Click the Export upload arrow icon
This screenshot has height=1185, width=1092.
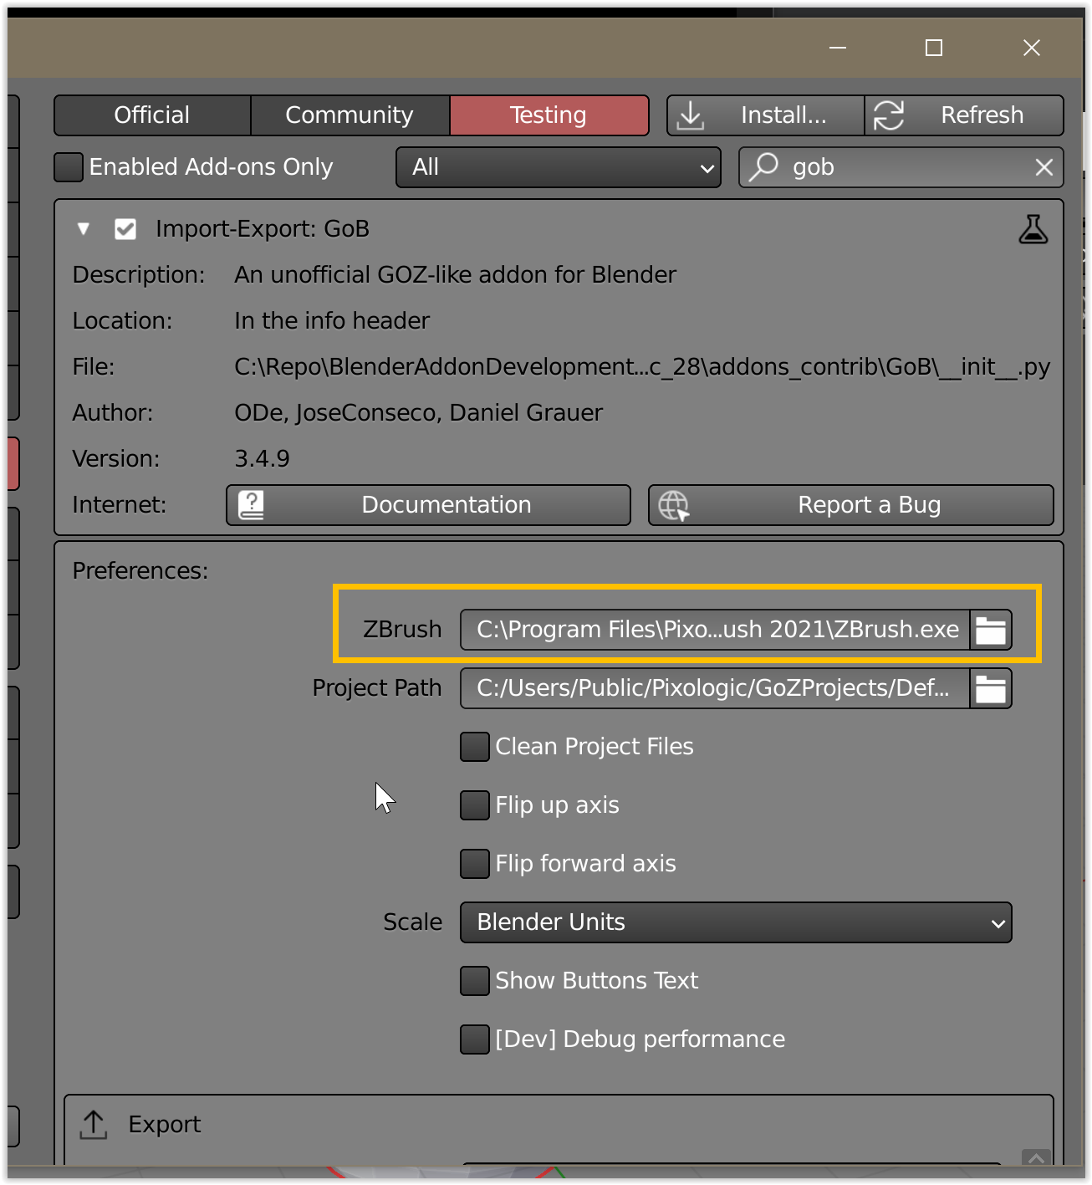[x=94, y=1125]
